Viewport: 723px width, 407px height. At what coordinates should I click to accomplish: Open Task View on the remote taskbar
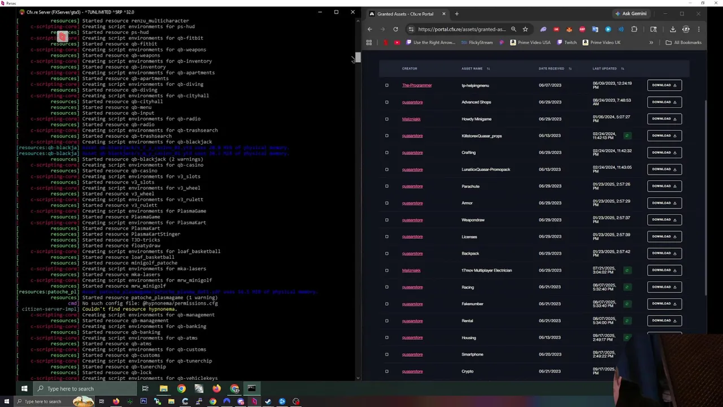tap(145, 388)
